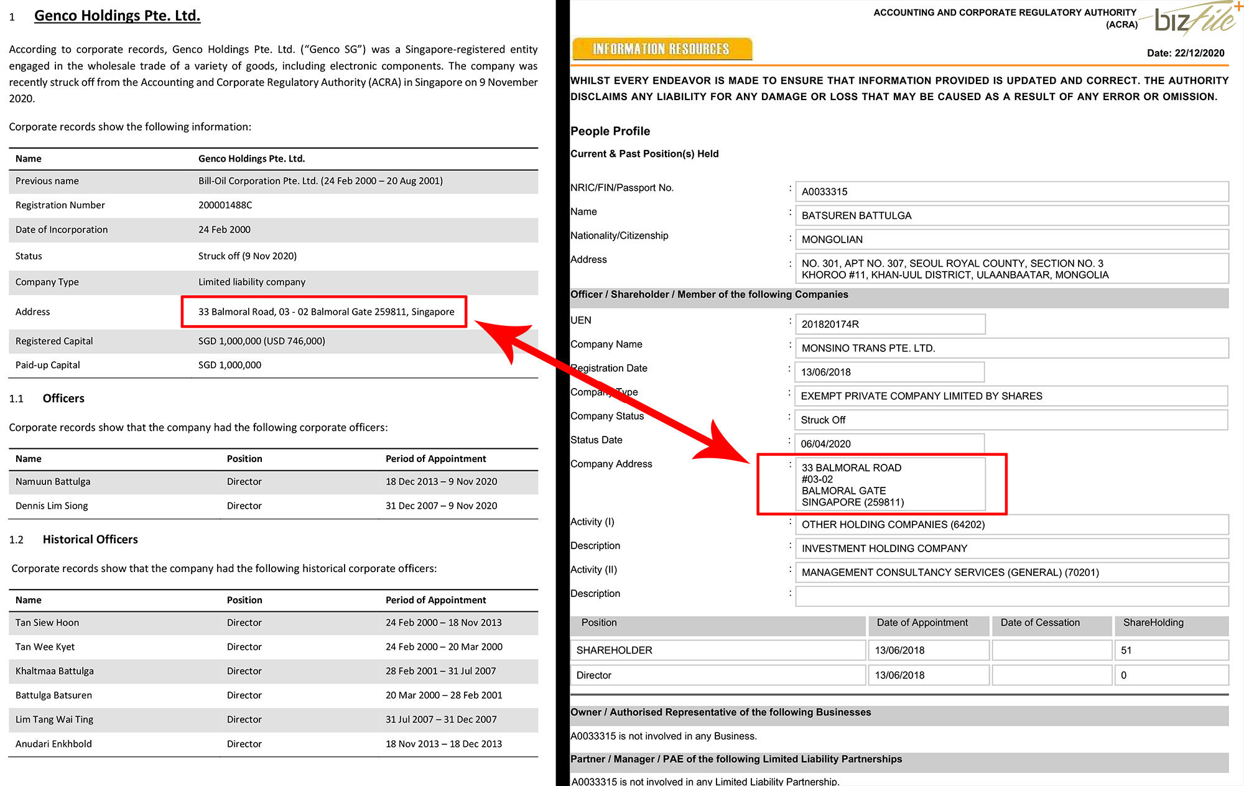Image resolution: width=1244 pixels, height=786 pixels.
Task: Click the Information Resources banner button
Action: point(661,49)
